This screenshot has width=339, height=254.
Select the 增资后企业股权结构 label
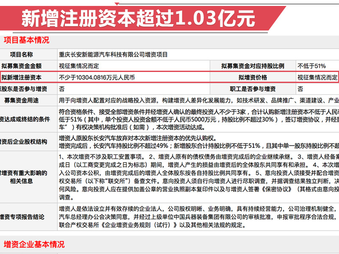(x=24, y=142)
